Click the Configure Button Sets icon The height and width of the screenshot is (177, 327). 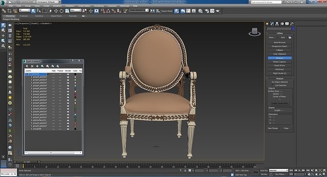[290, 38]
